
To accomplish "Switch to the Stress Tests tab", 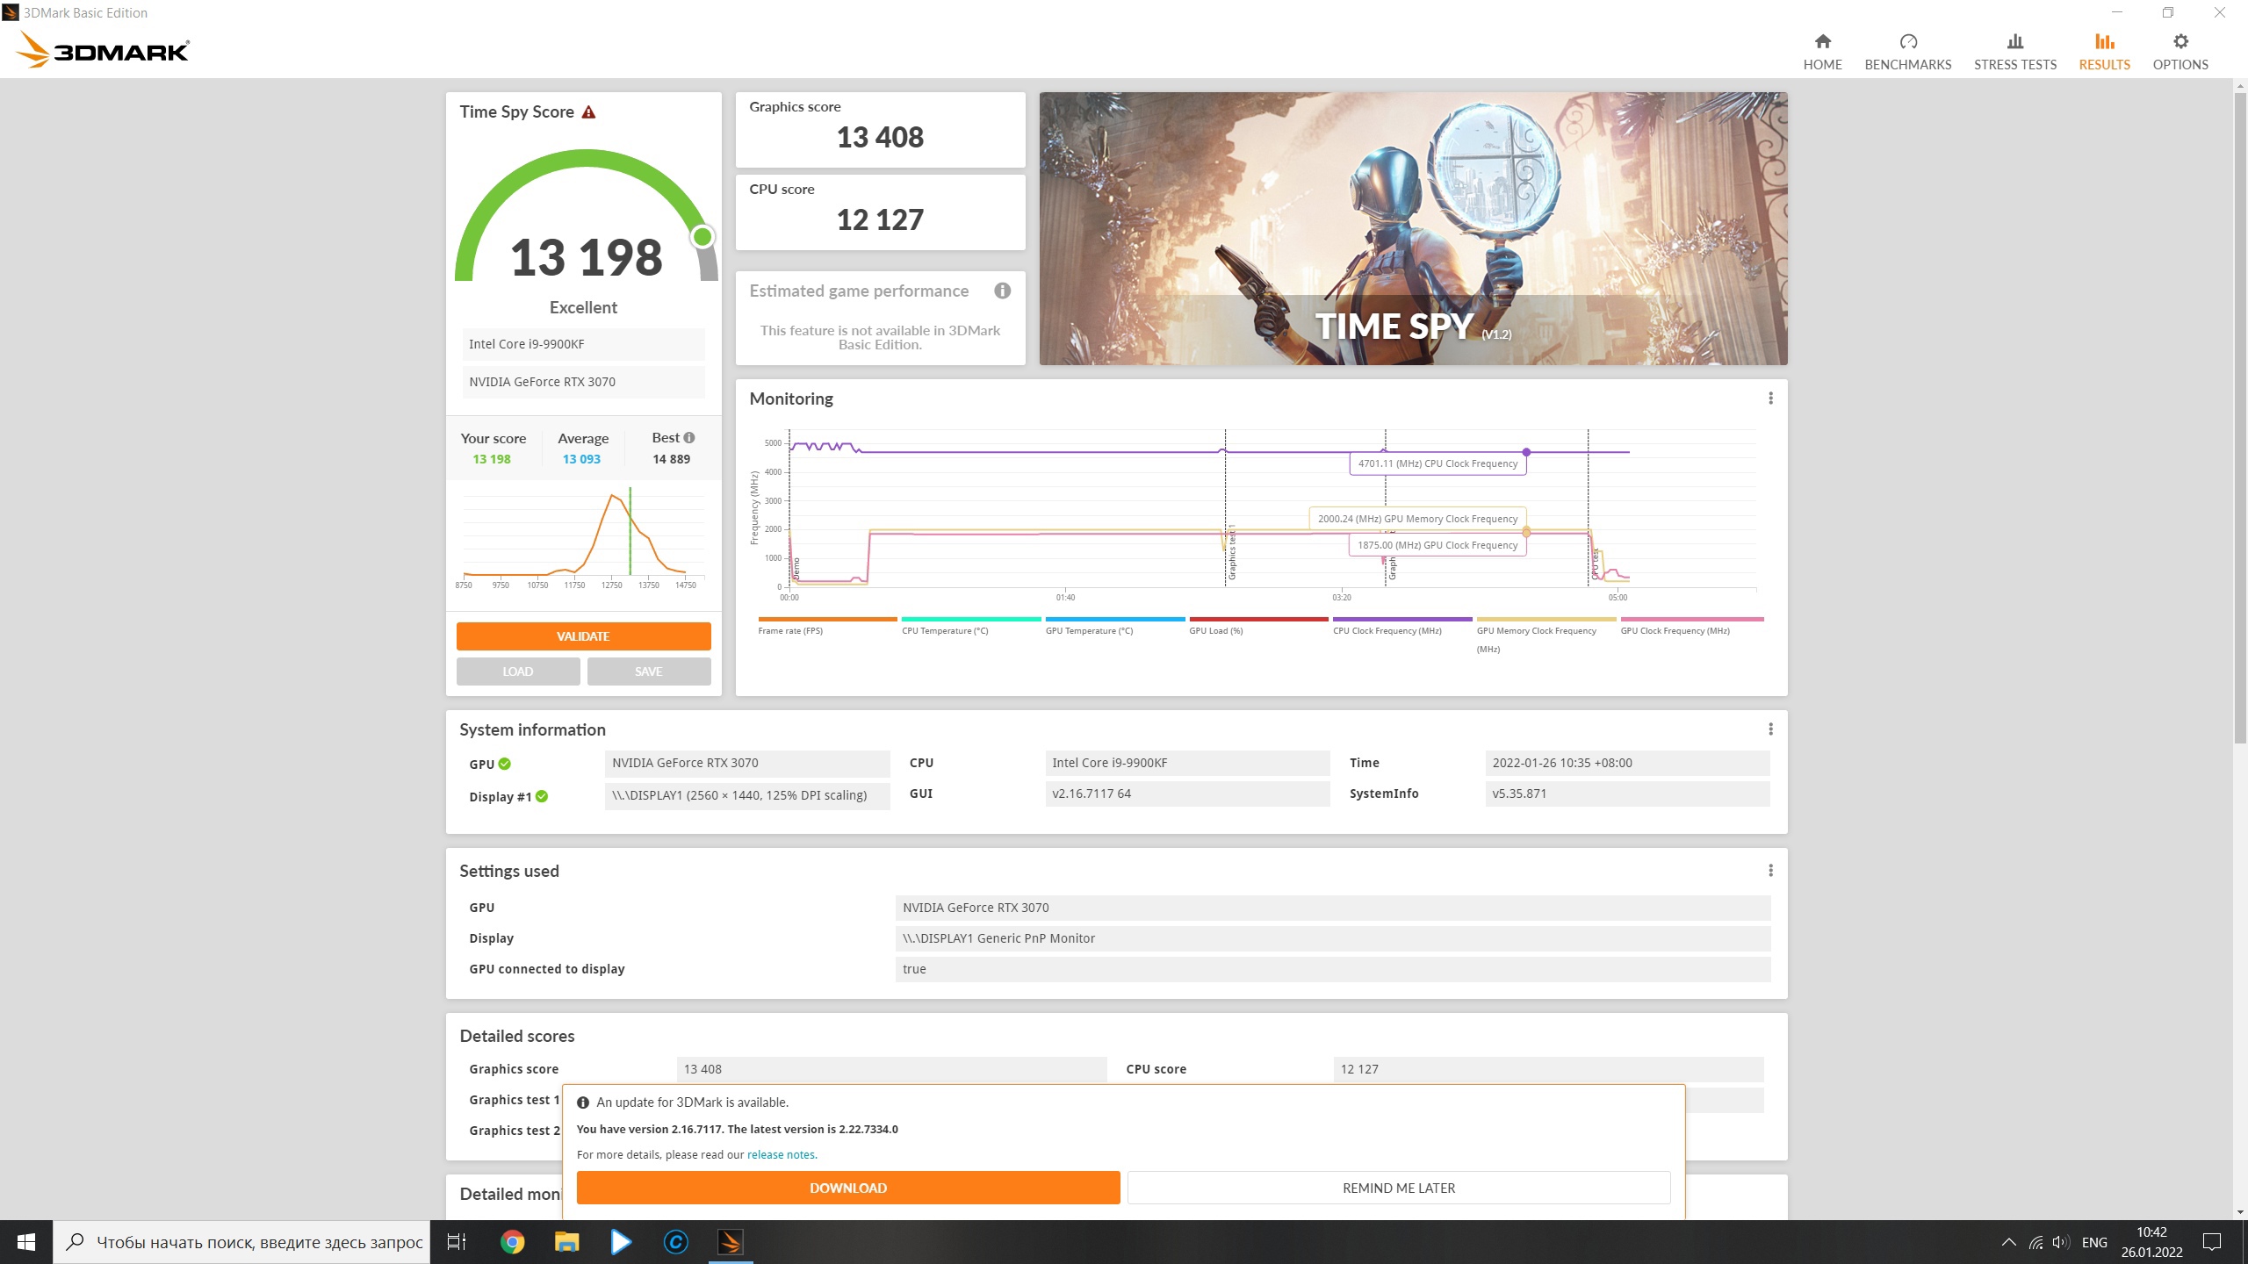I will 2014,51.
